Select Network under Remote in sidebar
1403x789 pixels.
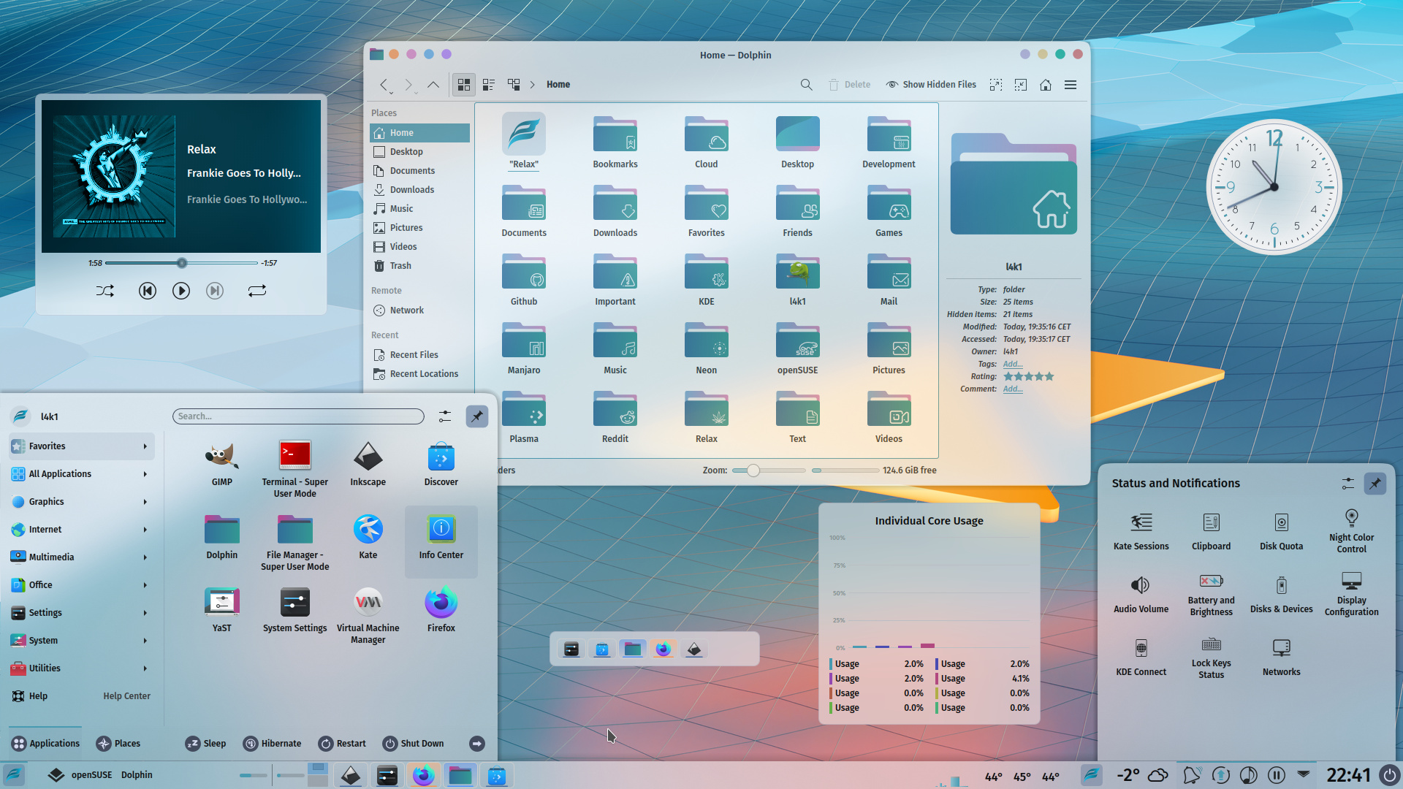coord(419,310)
